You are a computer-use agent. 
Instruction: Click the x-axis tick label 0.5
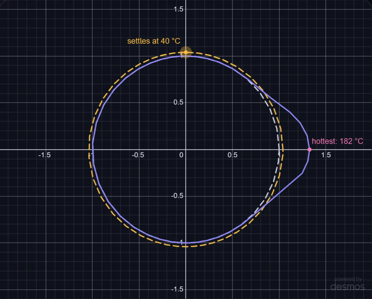232,155
